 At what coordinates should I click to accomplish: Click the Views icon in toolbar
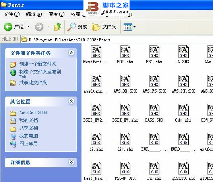point(128,27)
